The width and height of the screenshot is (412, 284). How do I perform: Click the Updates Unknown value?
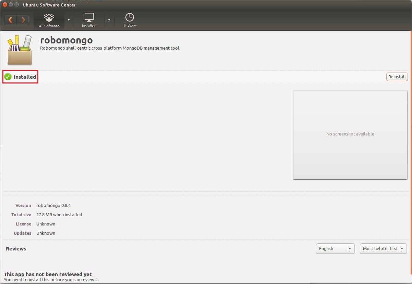[x=46, y=233]
